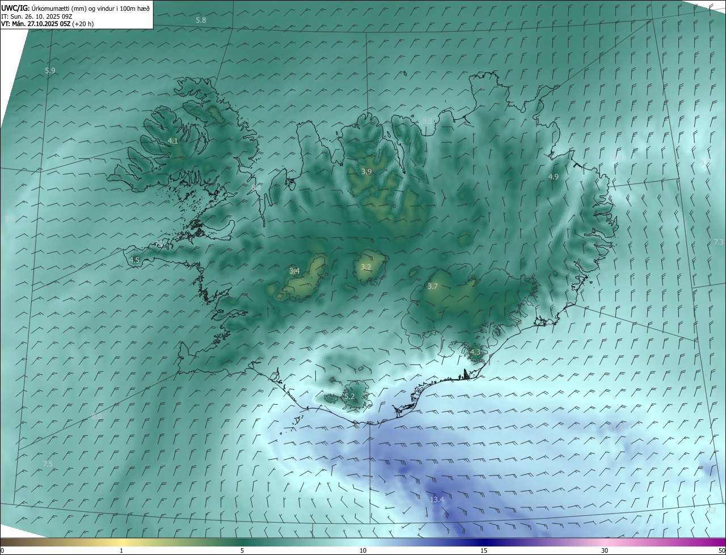Screen dimensions: 726x555
Task: Click the 7.5 value label in the southwest sea
Action: (x=48, y=464)
